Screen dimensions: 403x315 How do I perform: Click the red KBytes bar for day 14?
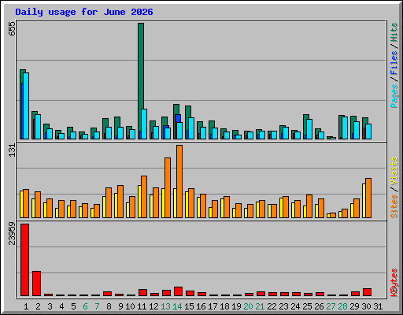178,291
